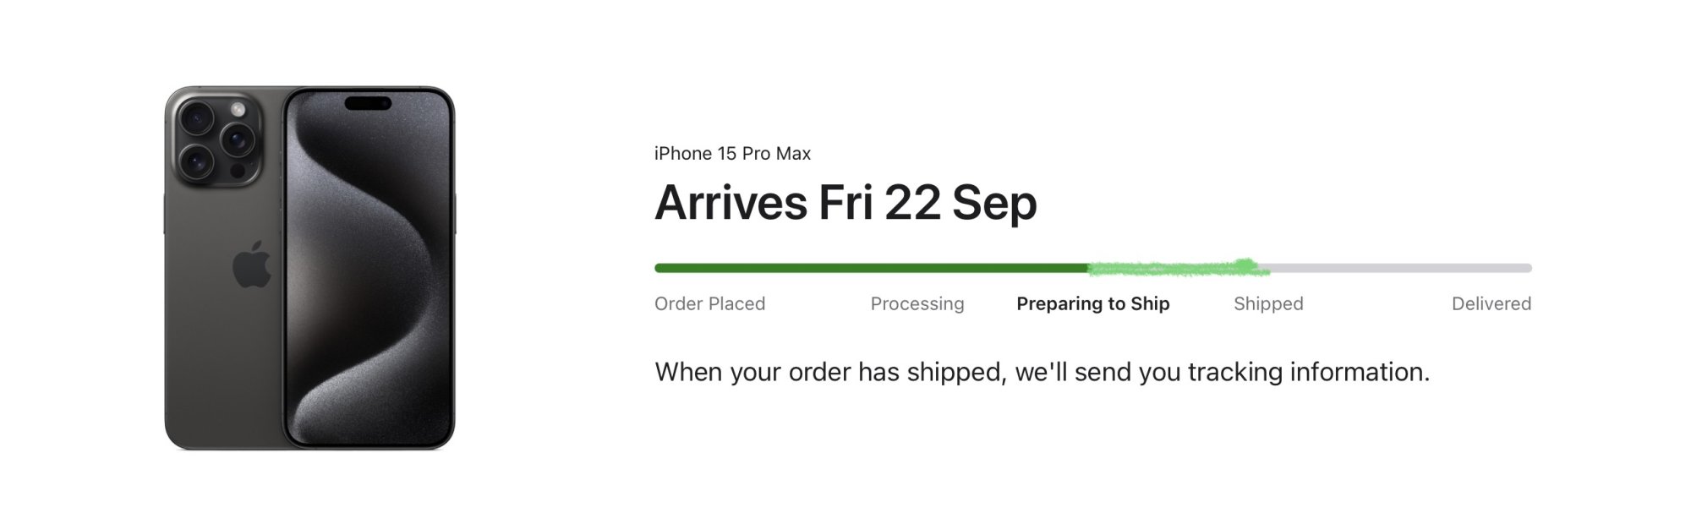Click the dark green completed progress section

tap(871, 268)
